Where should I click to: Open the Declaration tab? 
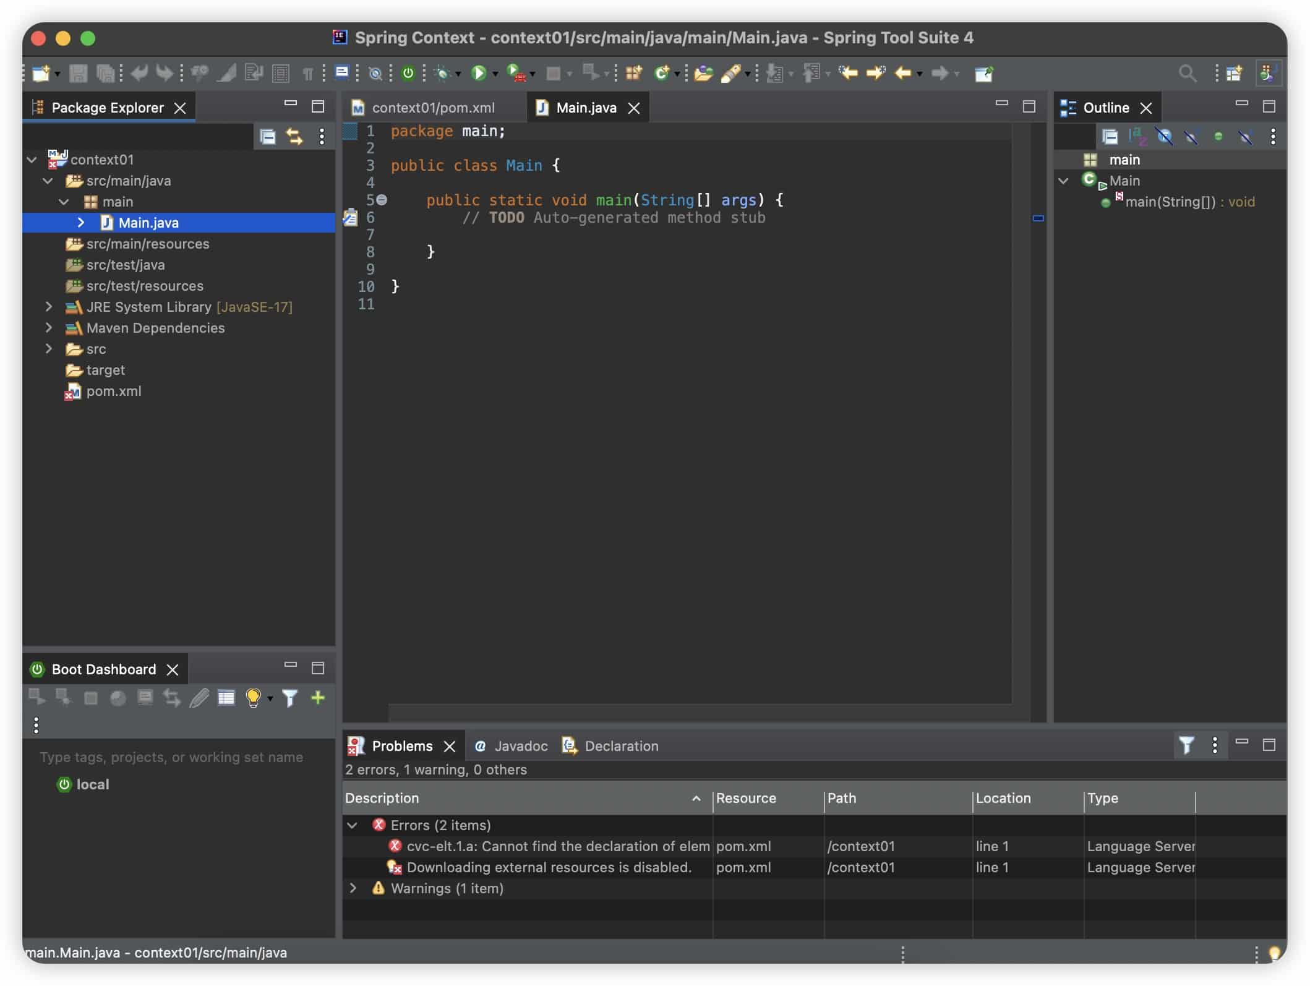610,746
